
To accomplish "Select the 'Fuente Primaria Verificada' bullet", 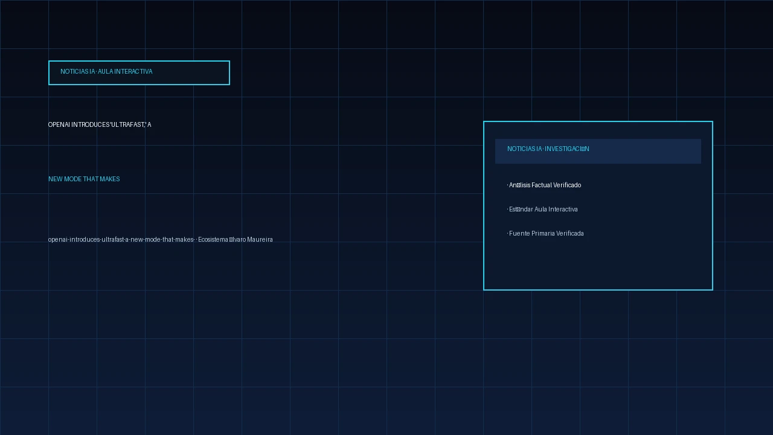I will (545, 233).
